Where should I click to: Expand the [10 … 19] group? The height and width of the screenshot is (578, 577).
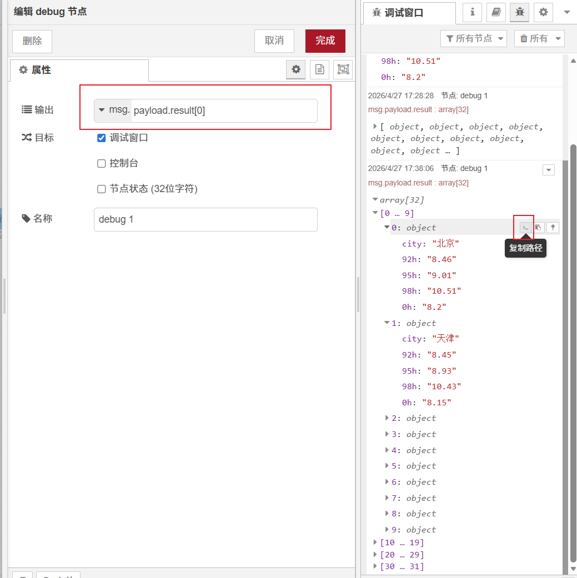(375, 542)
